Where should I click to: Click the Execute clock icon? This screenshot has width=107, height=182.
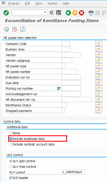[x=7, y=29]
